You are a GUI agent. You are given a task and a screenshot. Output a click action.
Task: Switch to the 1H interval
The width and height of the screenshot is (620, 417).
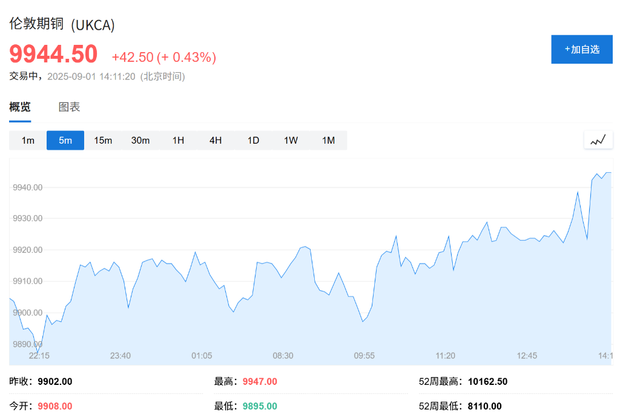click(x=178, y=140)
